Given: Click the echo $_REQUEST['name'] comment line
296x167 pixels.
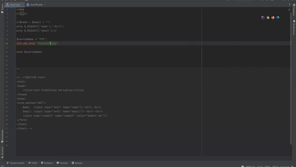Looking at the screenshot, I should click(x=40, y=26).
